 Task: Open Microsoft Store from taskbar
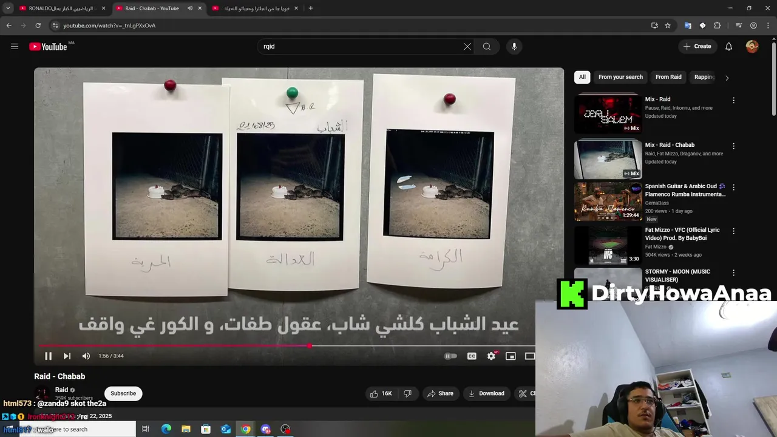pos(206,429)
